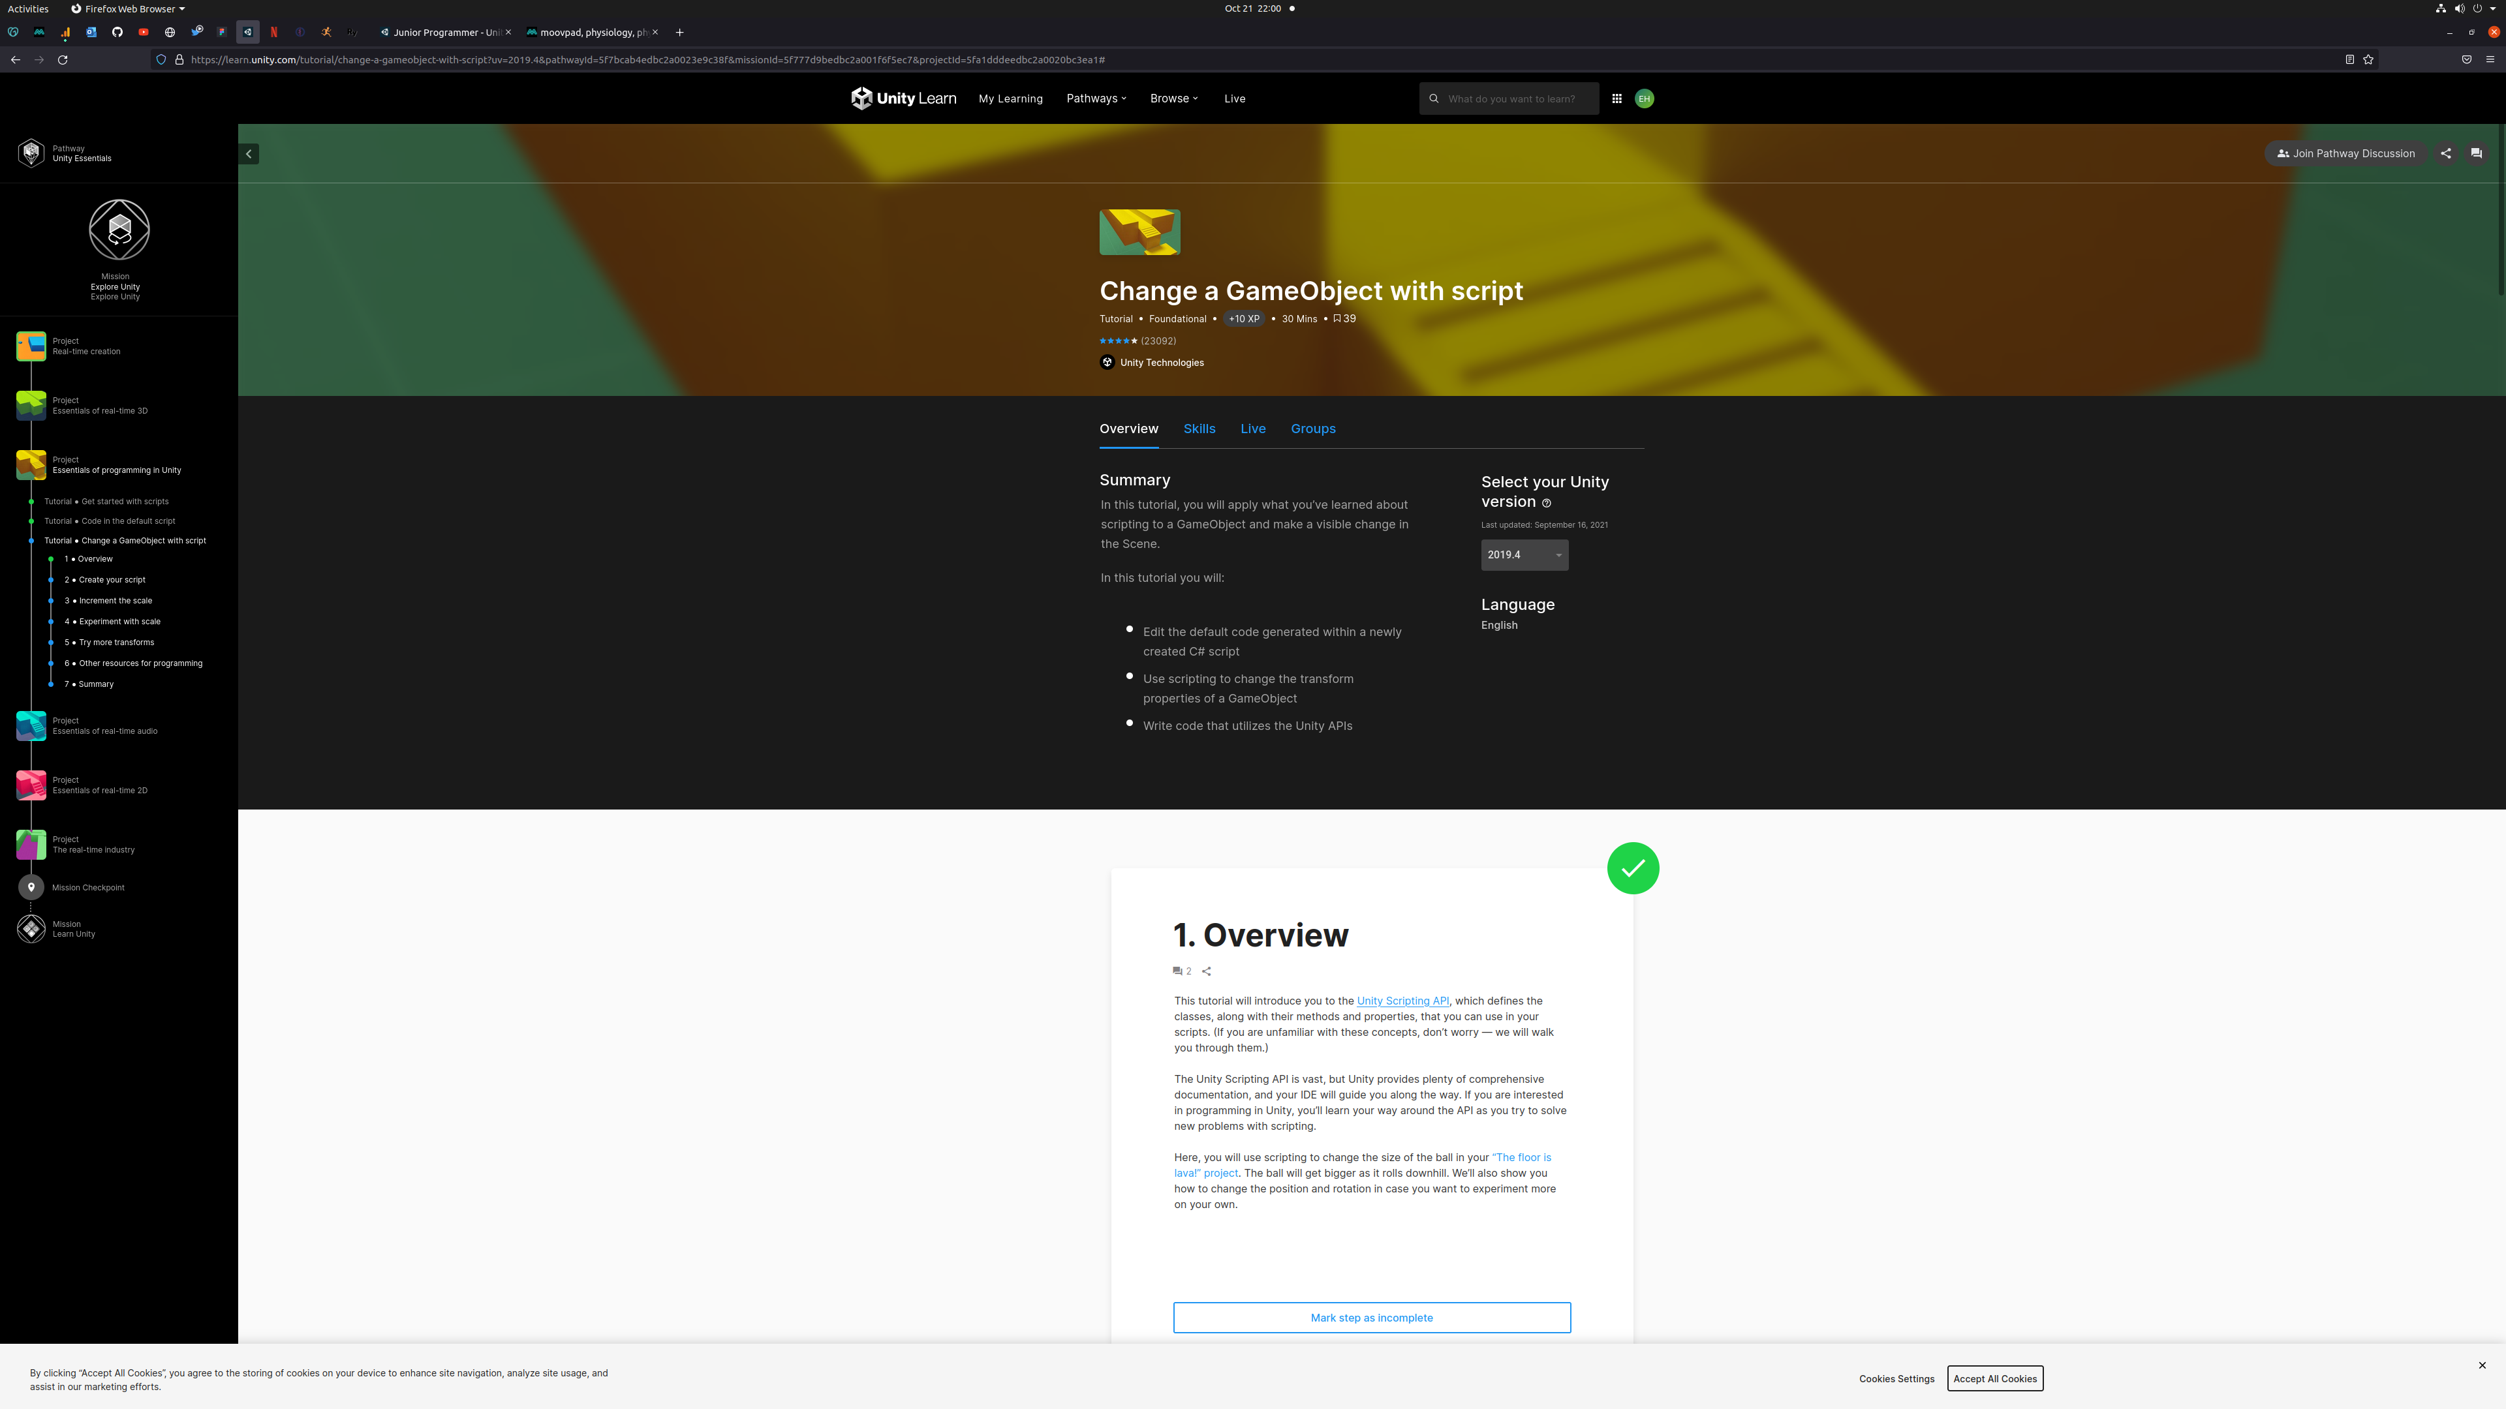Click Mark step as incomplete button
The width and height of the screenshot is (2506, 1409).
1372,1318
